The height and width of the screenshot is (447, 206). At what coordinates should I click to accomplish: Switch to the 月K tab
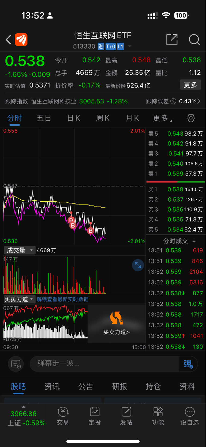pyautogui.click(x=132, y=118)
